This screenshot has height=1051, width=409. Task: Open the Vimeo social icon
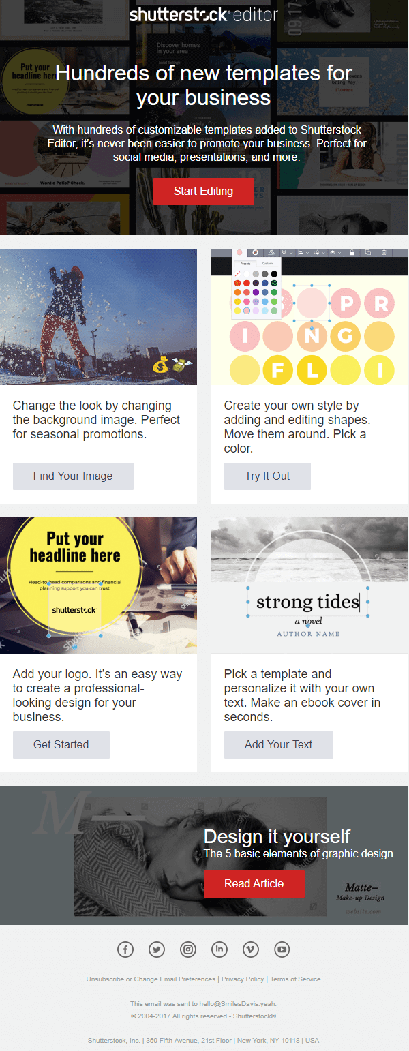coord(251,949)
